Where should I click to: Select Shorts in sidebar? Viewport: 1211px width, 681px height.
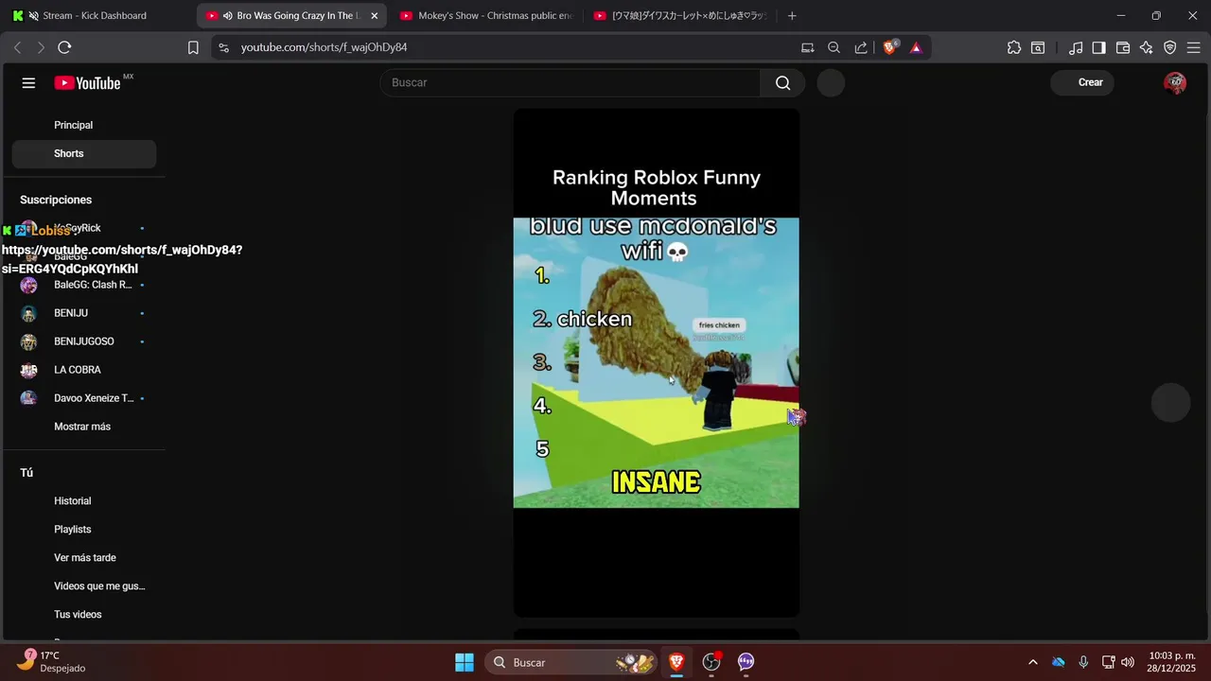(x=84, y=153)
